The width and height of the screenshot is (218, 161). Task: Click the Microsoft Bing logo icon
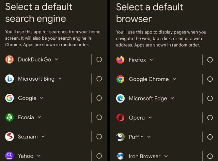[x=10, y=79]
